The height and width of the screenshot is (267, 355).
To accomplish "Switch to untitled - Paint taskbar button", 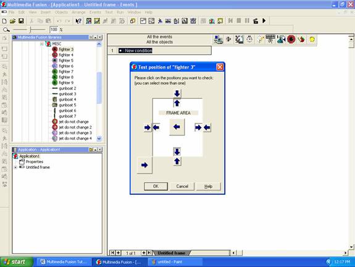I will (175, 262).
